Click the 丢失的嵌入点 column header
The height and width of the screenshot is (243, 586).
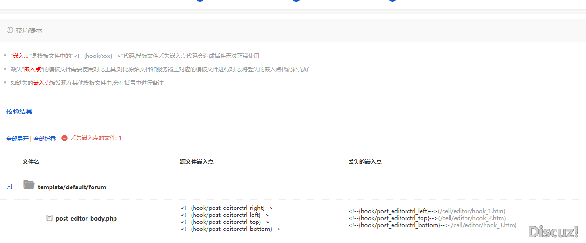pos(365,161)
